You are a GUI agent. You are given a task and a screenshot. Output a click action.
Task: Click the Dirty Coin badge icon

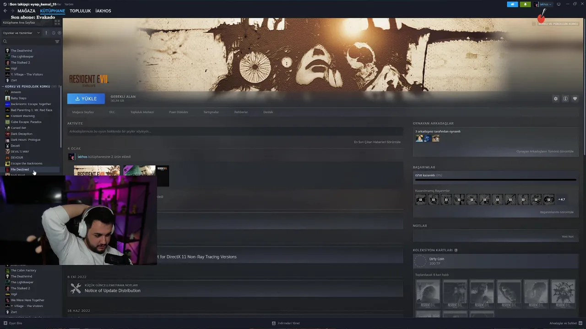point(420,261)
